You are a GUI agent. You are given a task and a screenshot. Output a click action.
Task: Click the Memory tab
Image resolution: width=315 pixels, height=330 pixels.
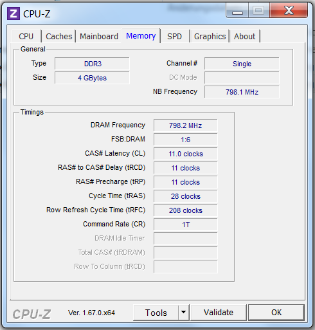(141, 35)
